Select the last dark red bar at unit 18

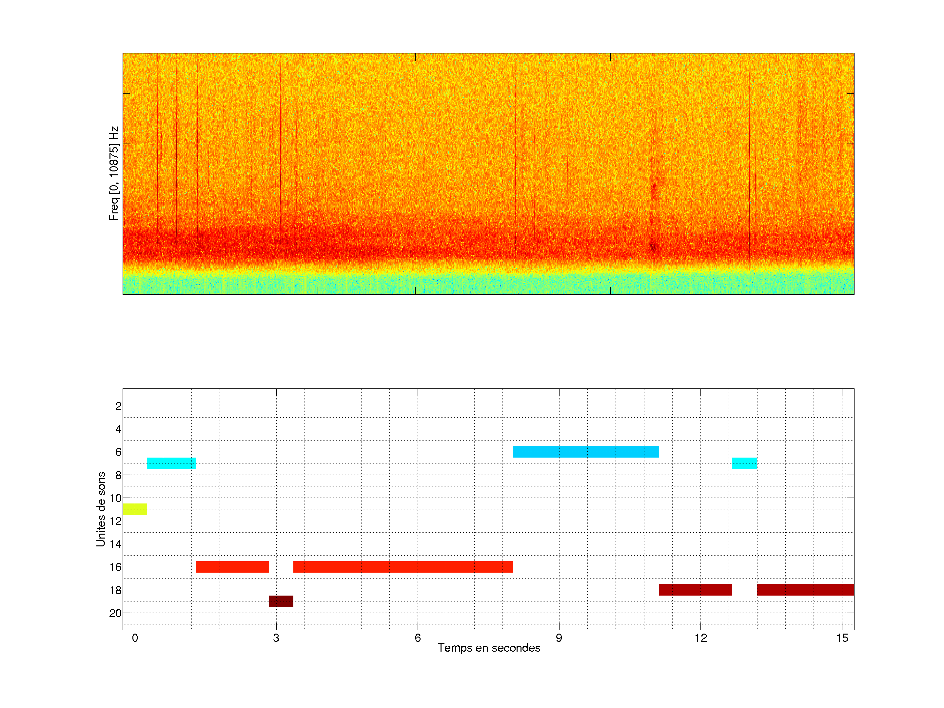(805, 590)
